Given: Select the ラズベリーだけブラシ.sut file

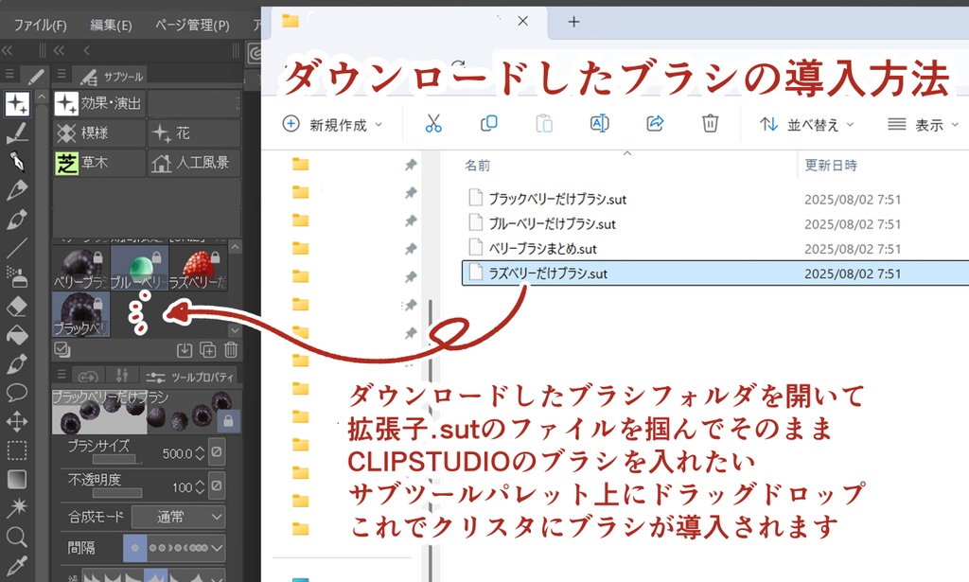Looking at the screenshot, I should point(549,273).
